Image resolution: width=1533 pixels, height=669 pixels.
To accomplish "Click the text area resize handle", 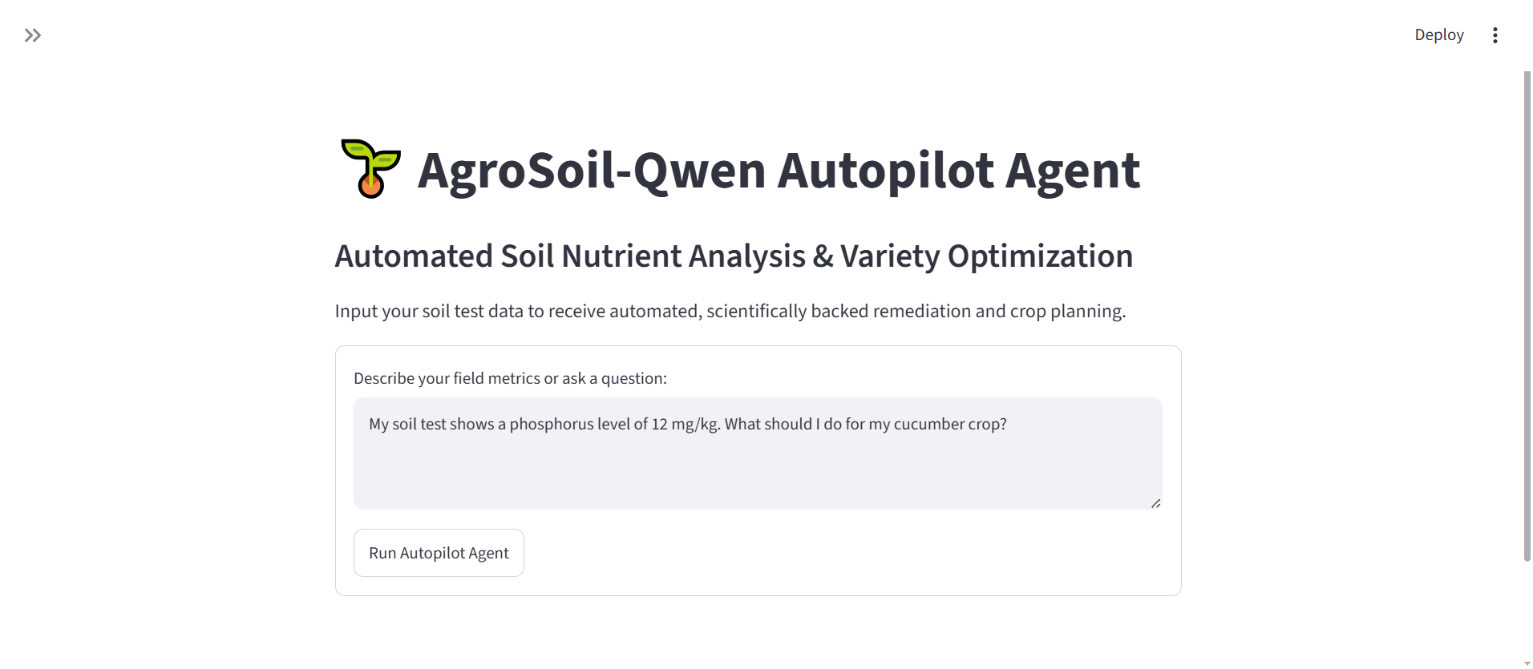I will coord(1155,503).
